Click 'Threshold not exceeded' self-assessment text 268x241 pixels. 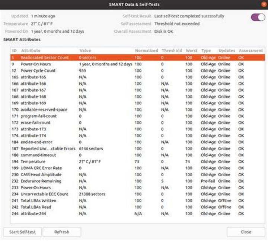pos(177,24)
